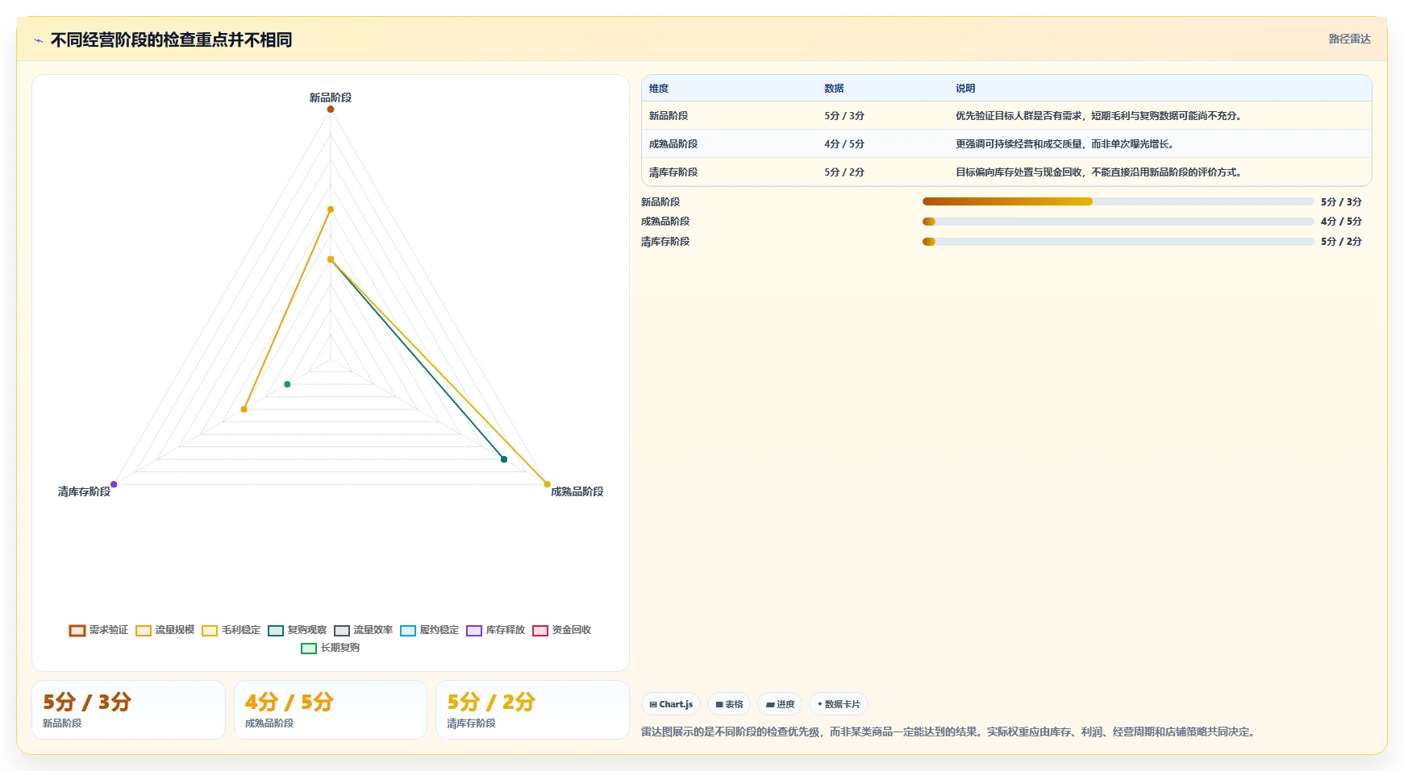Toggle the 复购观察 legend series
This screenshot has height=771, width=1404.
(297, 630)
